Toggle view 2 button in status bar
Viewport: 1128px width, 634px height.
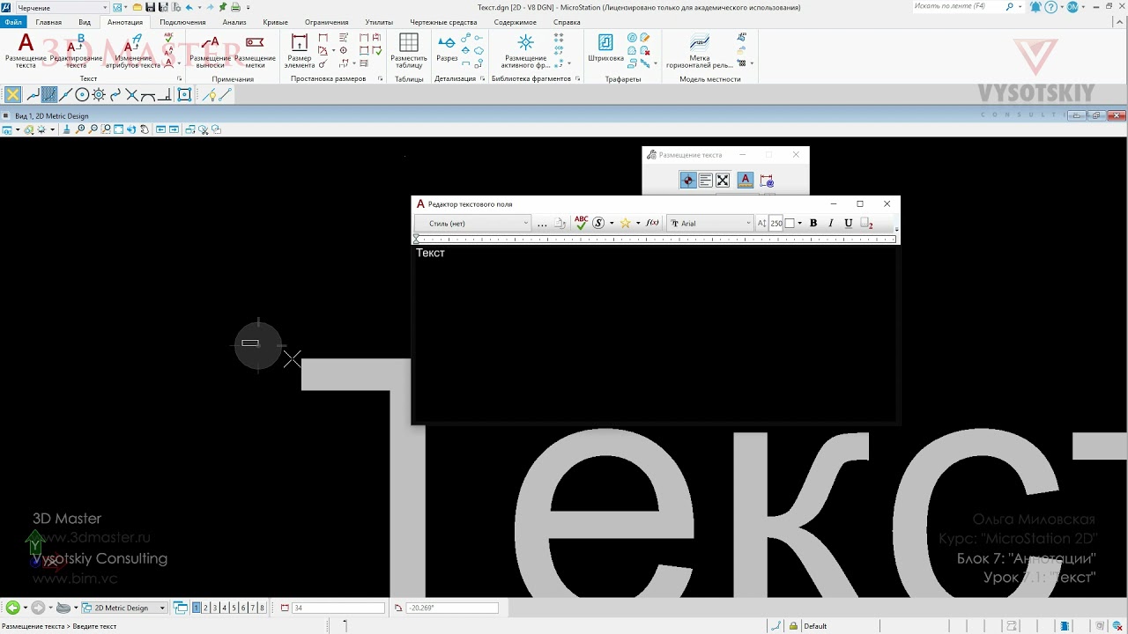pyautogui.click(x=205, y=608)
